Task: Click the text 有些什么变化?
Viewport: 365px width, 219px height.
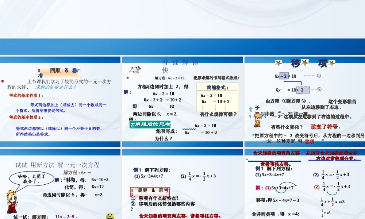Action: [x=287, y=127]
